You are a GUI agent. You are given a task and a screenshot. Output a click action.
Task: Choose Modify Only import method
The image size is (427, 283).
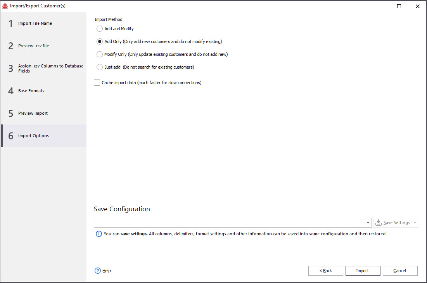(100, 54)
